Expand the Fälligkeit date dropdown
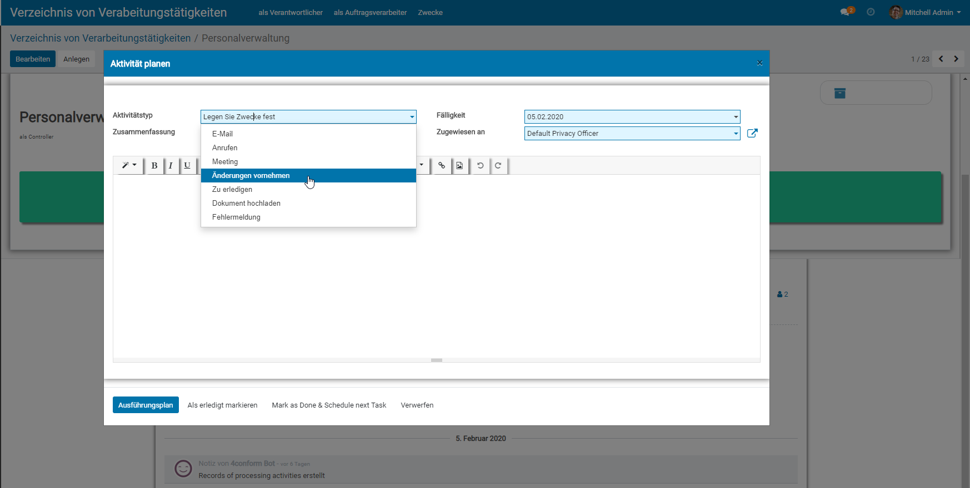 [736, 117]
